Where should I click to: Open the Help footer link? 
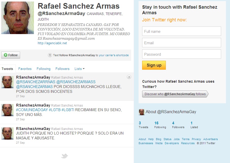point(151,139)
